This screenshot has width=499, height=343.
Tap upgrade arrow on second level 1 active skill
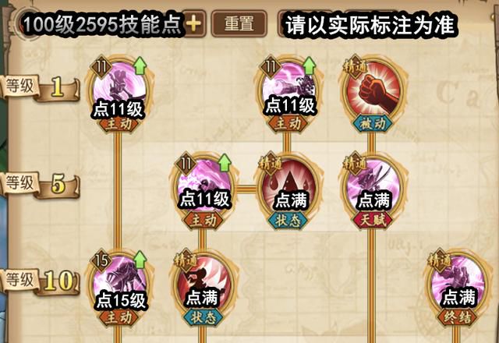pyautogui.click(x=309, y=65)
